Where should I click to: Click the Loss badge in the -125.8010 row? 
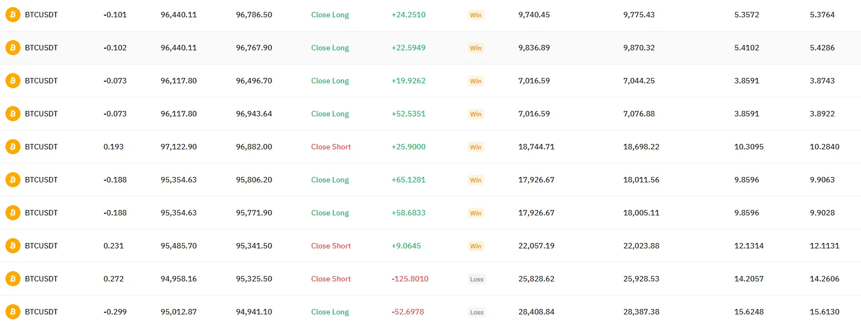click(x=476, y=279)
